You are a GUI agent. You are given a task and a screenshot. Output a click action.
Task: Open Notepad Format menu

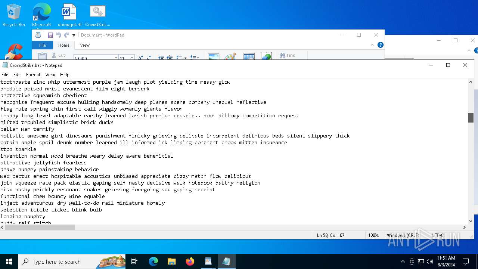point(33,75)
